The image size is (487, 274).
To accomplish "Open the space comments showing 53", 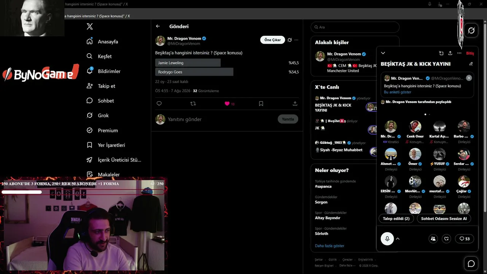I will [465, 239].
